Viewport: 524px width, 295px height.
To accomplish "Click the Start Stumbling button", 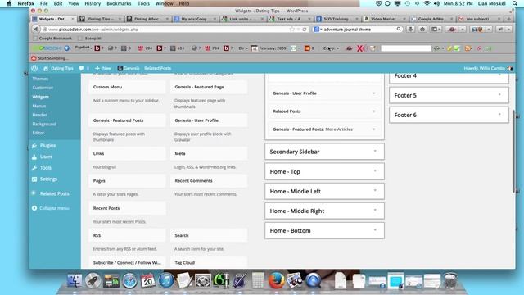I will 50,58.
